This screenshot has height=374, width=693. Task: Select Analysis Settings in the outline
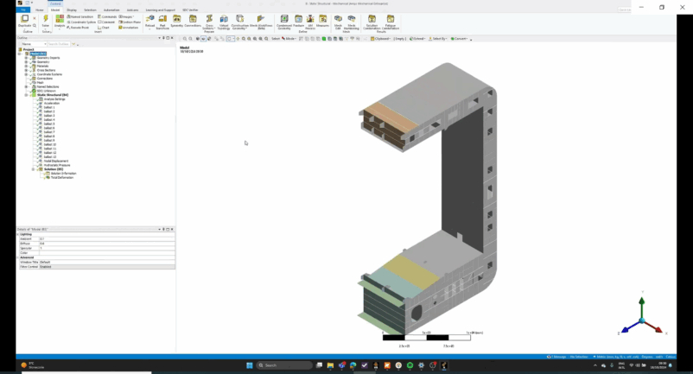54,99
